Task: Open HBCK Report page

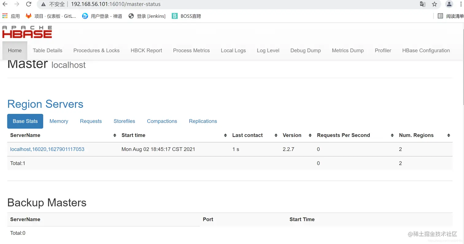Action: pyautogui.click(x=146, y=51)
